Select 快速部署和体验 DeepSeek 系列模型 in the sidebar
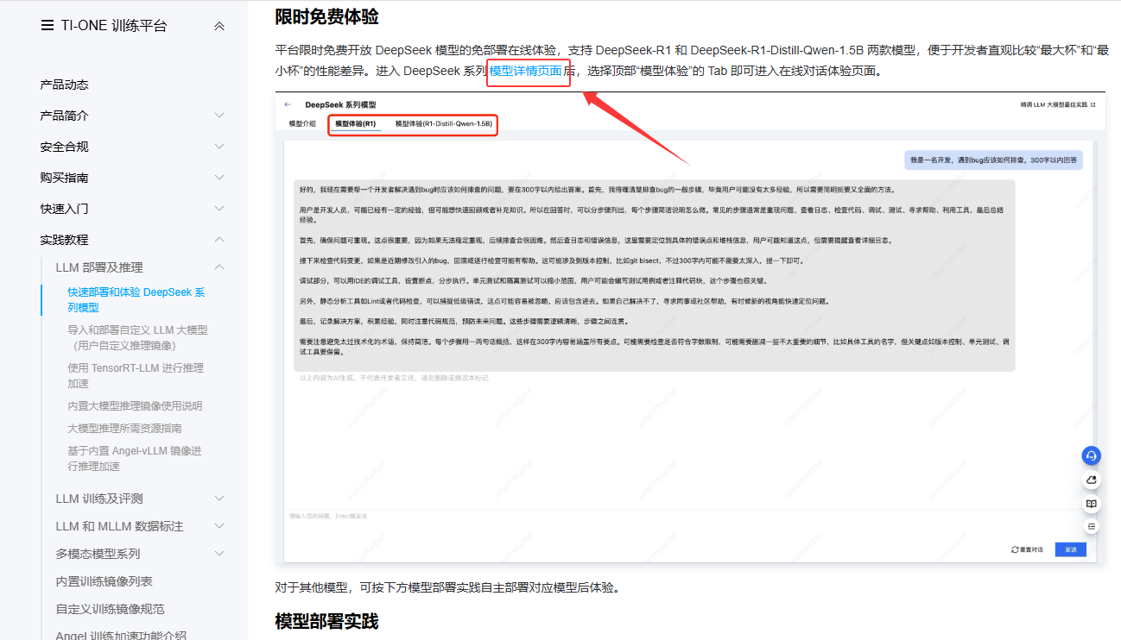Screen dimensions: 1121x640 (x=136, y=299)
